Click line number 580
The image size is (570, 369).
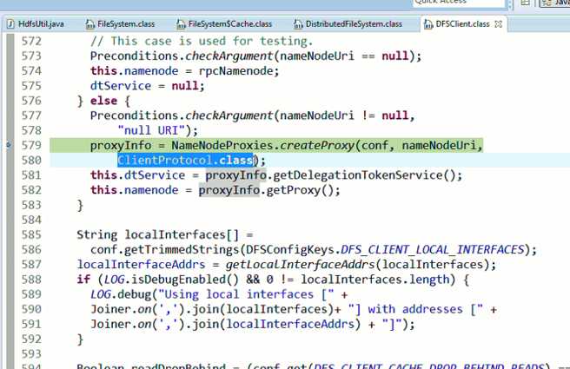31,160
